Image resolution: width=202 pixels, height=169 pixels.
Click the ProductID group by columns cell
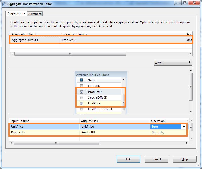click(122, 40)
